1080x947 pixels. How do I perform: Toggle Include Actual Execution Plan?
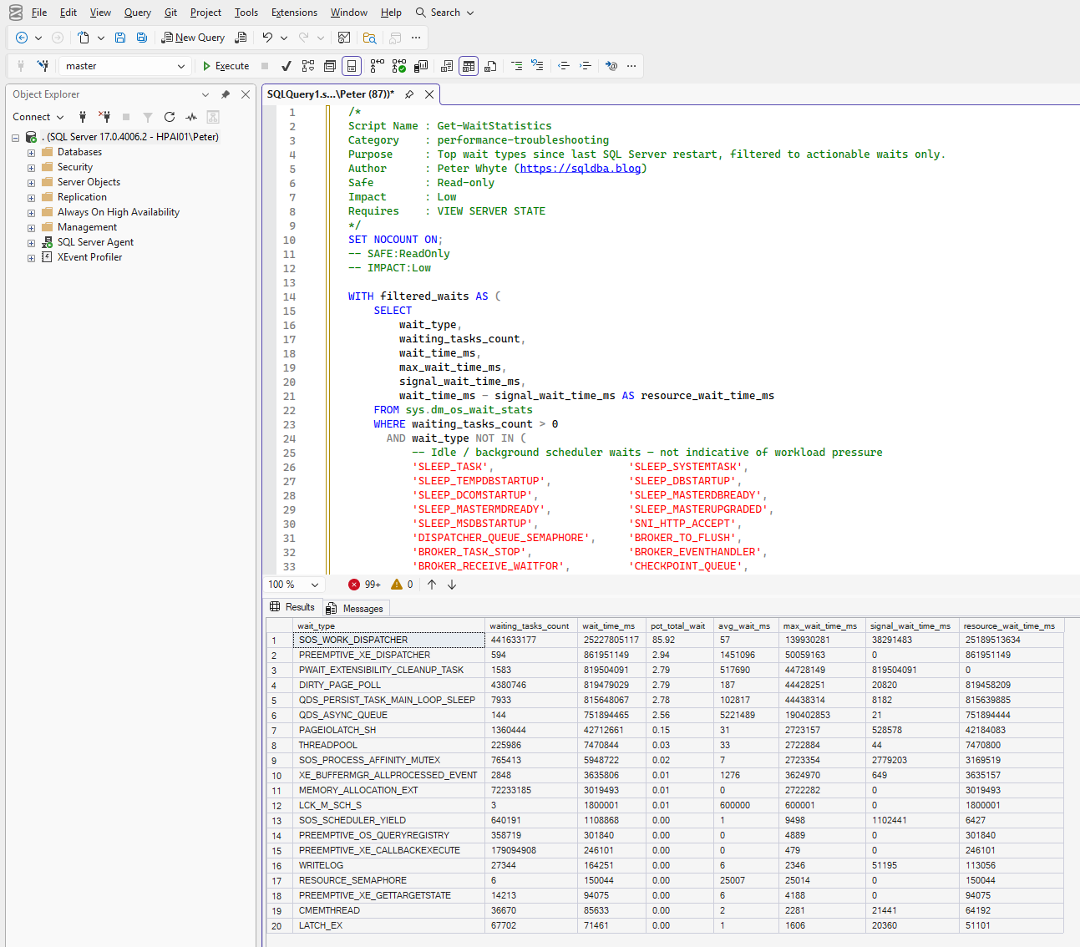pos(378,66)
